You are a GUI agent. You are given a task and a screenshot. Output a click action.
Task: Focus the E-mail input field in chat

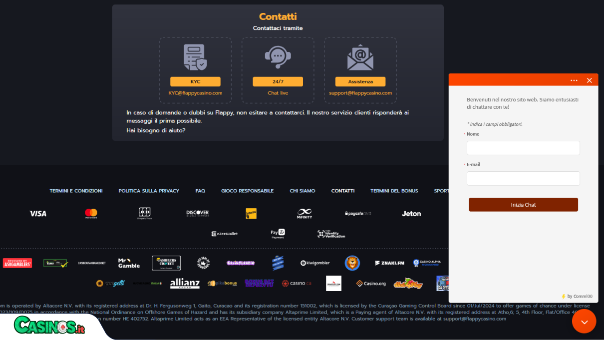coord(523,178)
